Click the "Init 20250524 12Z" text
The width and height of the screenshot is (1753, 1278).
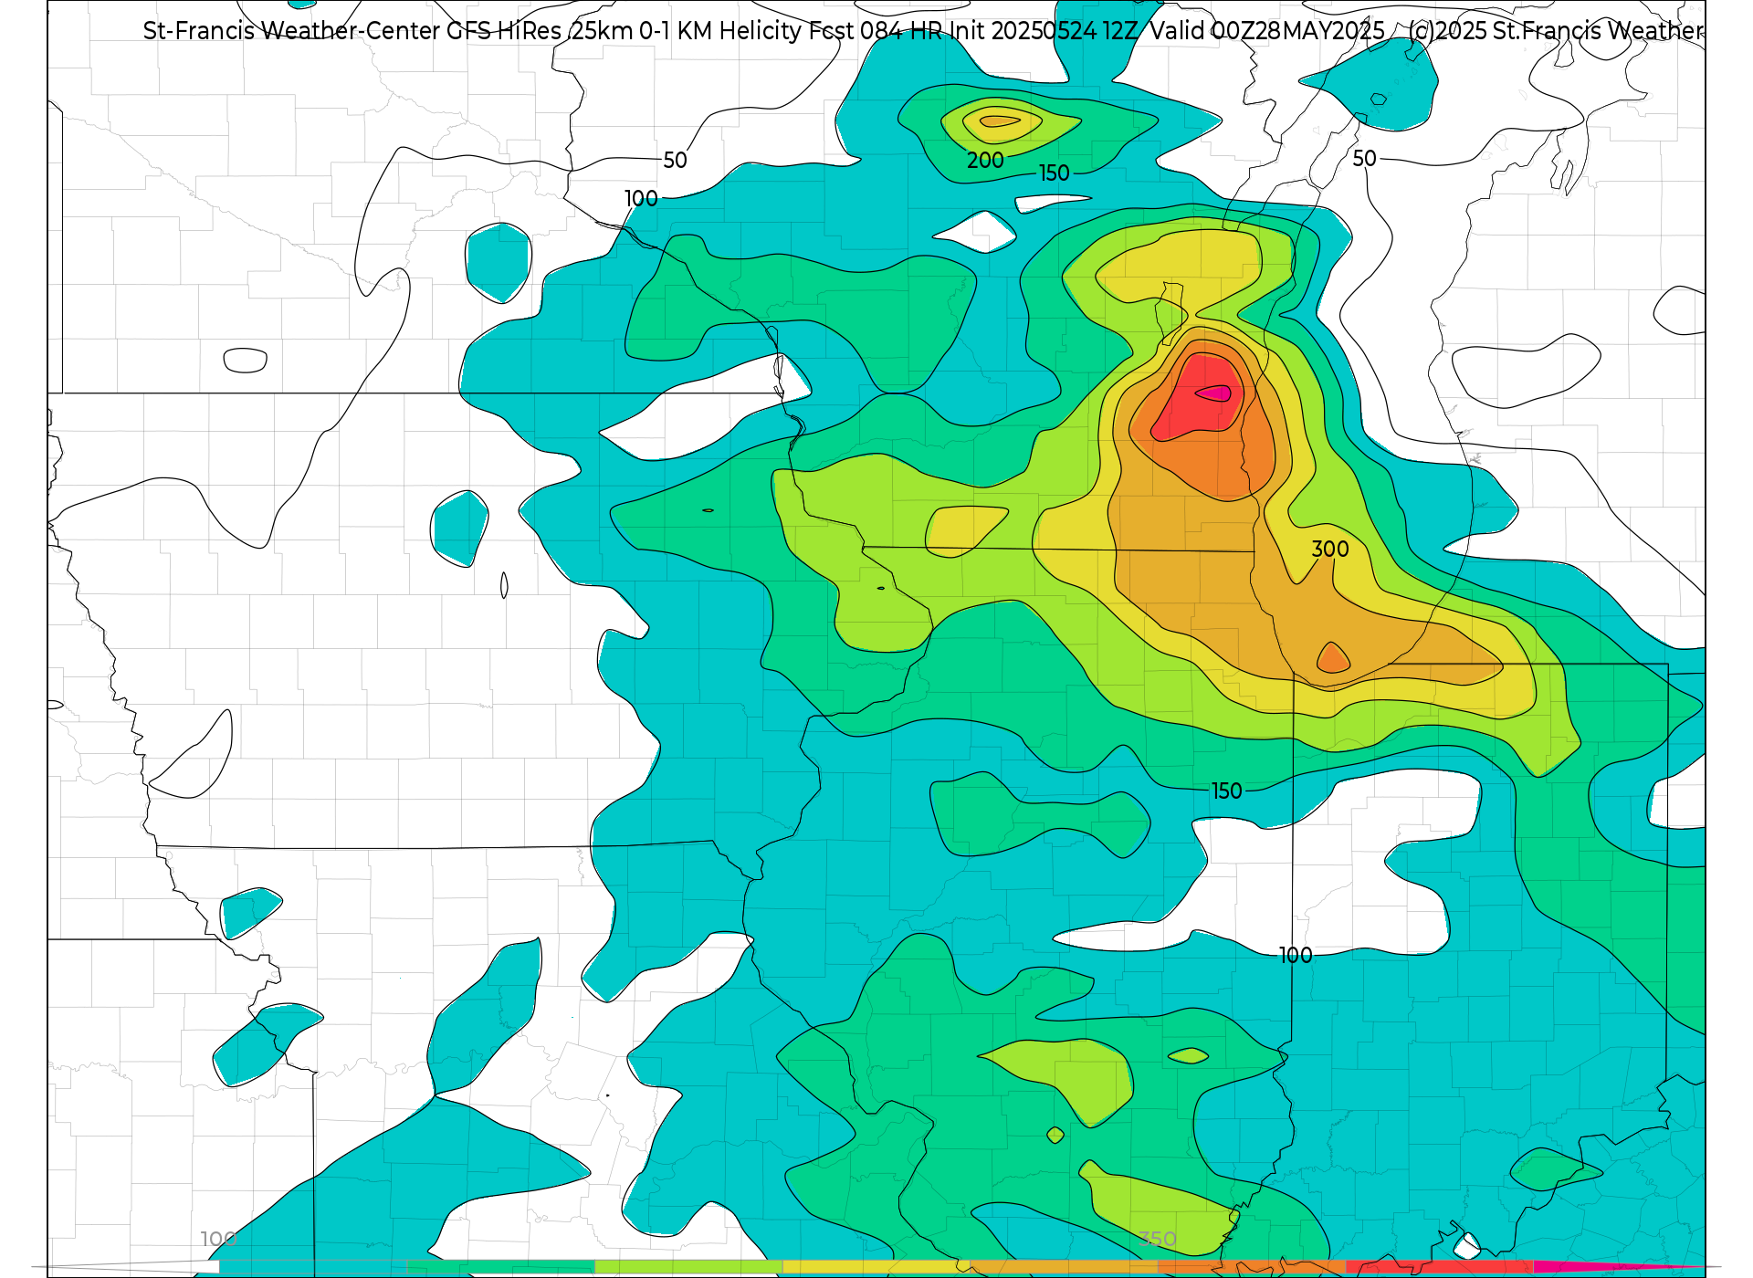[1044, 31]
